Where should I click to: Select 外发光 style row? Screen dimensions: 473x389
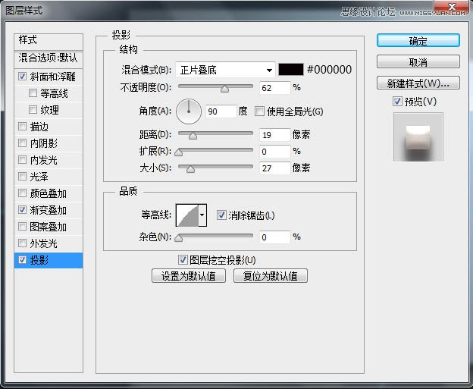point(49,243)
